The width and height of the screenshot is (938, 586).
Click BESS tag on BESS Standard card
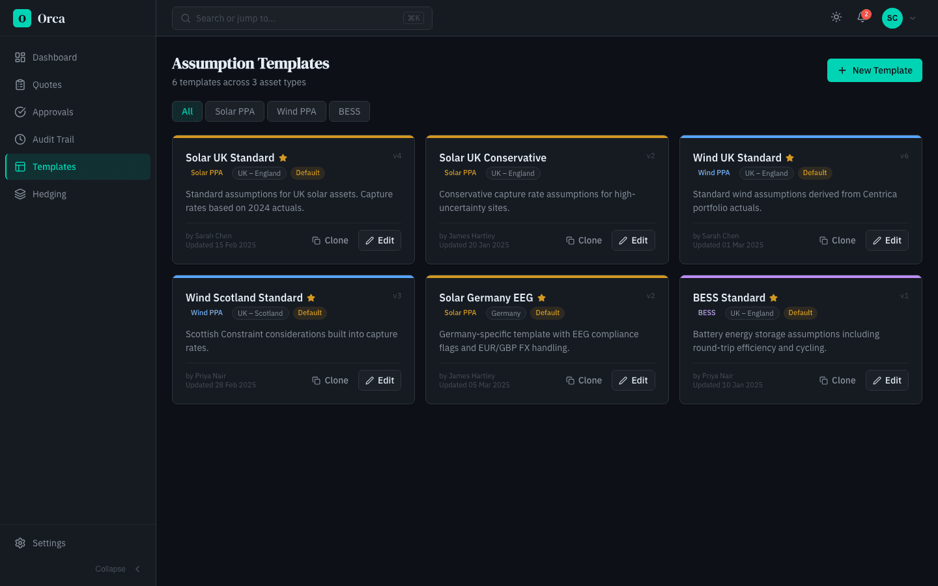707,313
